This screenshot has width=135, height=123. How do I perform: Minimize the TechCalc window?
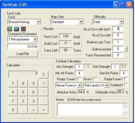point(116,5)
